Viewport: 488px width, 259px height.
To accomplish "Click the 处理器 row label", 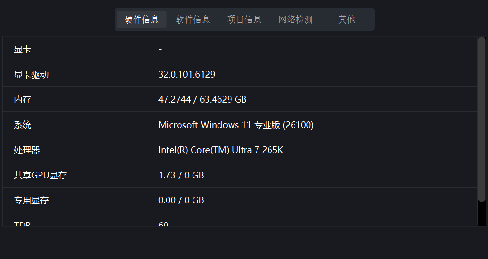I will [27, 150].
